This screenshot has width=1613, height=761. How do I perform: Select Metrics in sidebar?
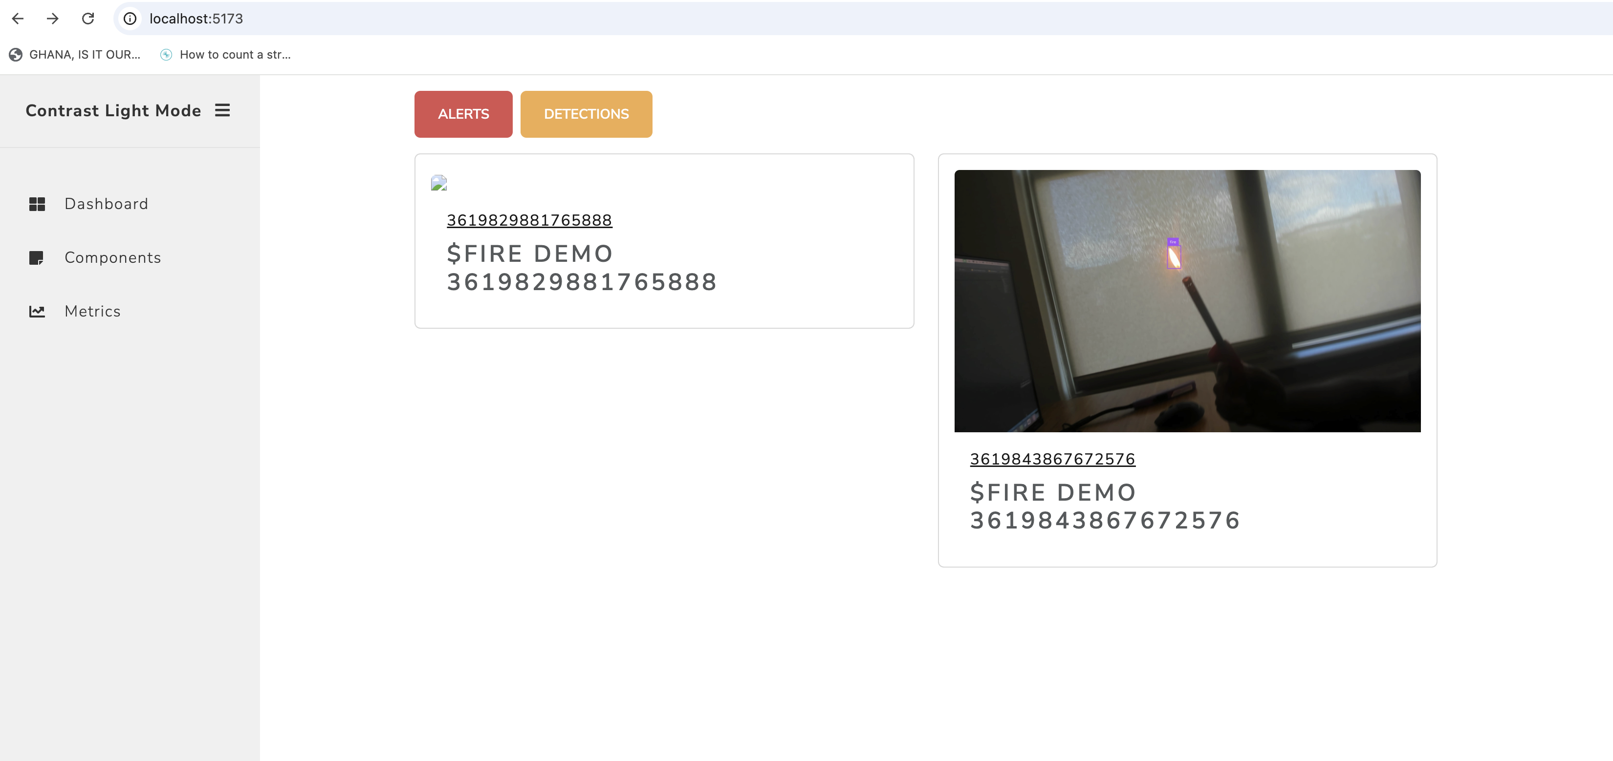(92, 312)
